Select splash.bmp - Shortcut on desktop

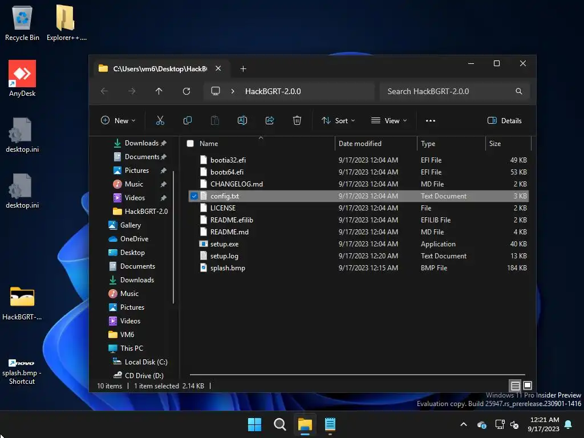(x=22, y=371)
